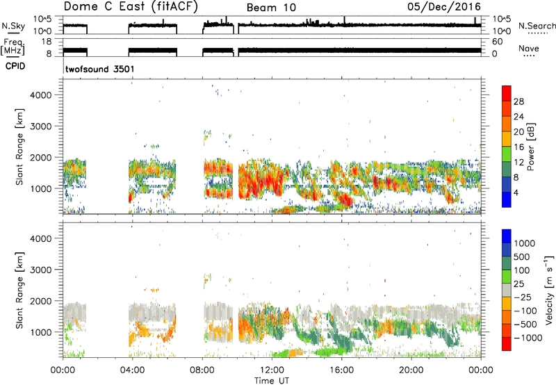The width and height of the screenshot is (556, 385).
Task: Click the right '10^0' search-noise axis tick
Action: [501, 31]
